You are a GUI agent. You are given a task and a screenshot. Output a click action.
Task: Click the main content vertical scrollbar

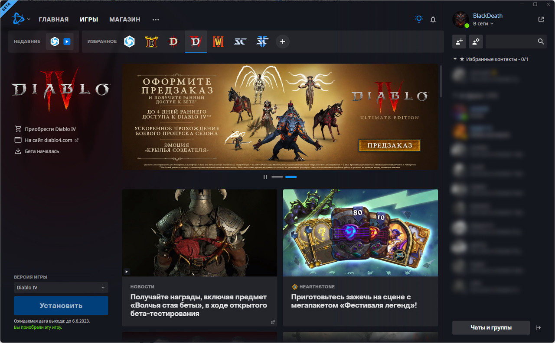tap(441, 81)
